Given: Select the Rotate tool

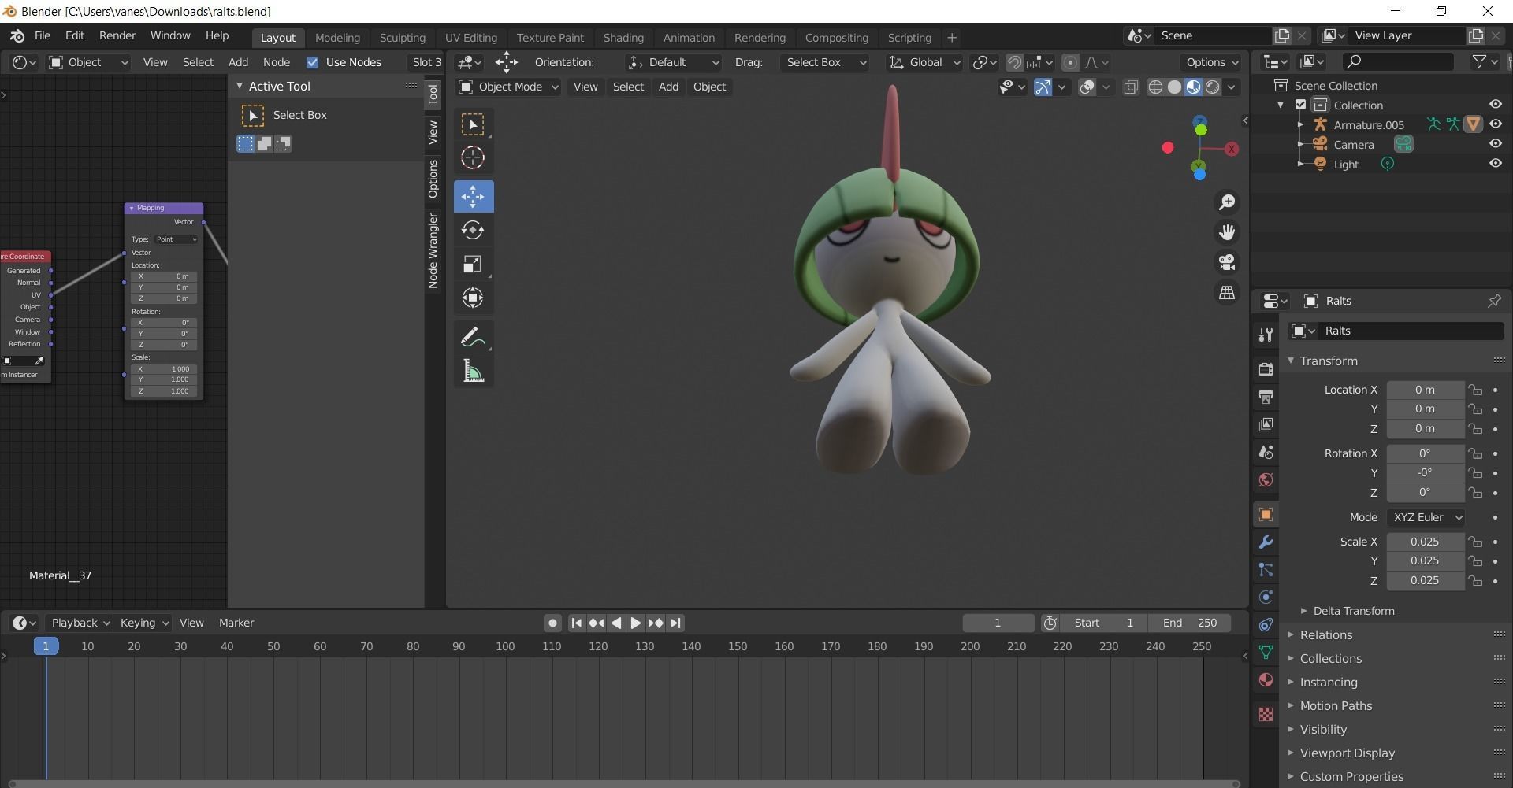Looking at the screenshot, I should point(473,230).
